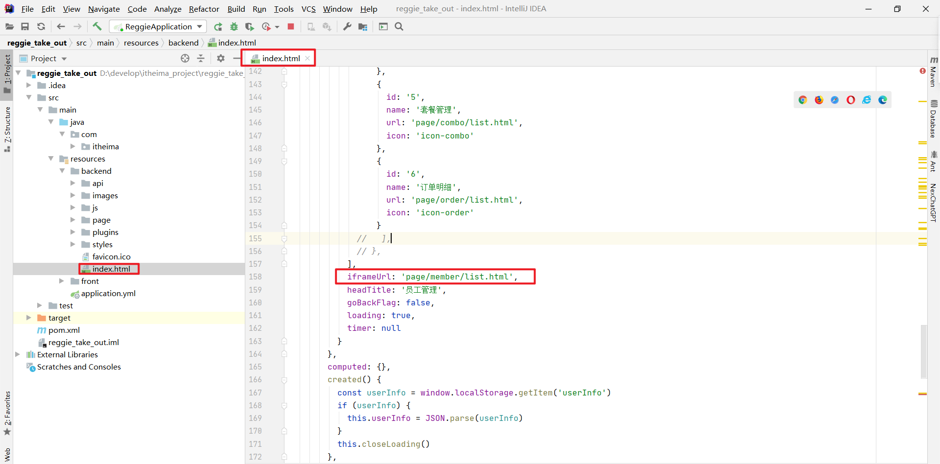Click fold marker at line 166

[284, 380]
